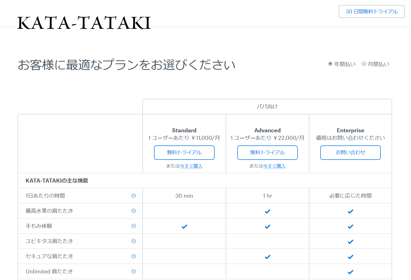Click the お客様に最適なプランをお選びください heading
This screenshot has width=411, height=280.
(x=127, y=65)
